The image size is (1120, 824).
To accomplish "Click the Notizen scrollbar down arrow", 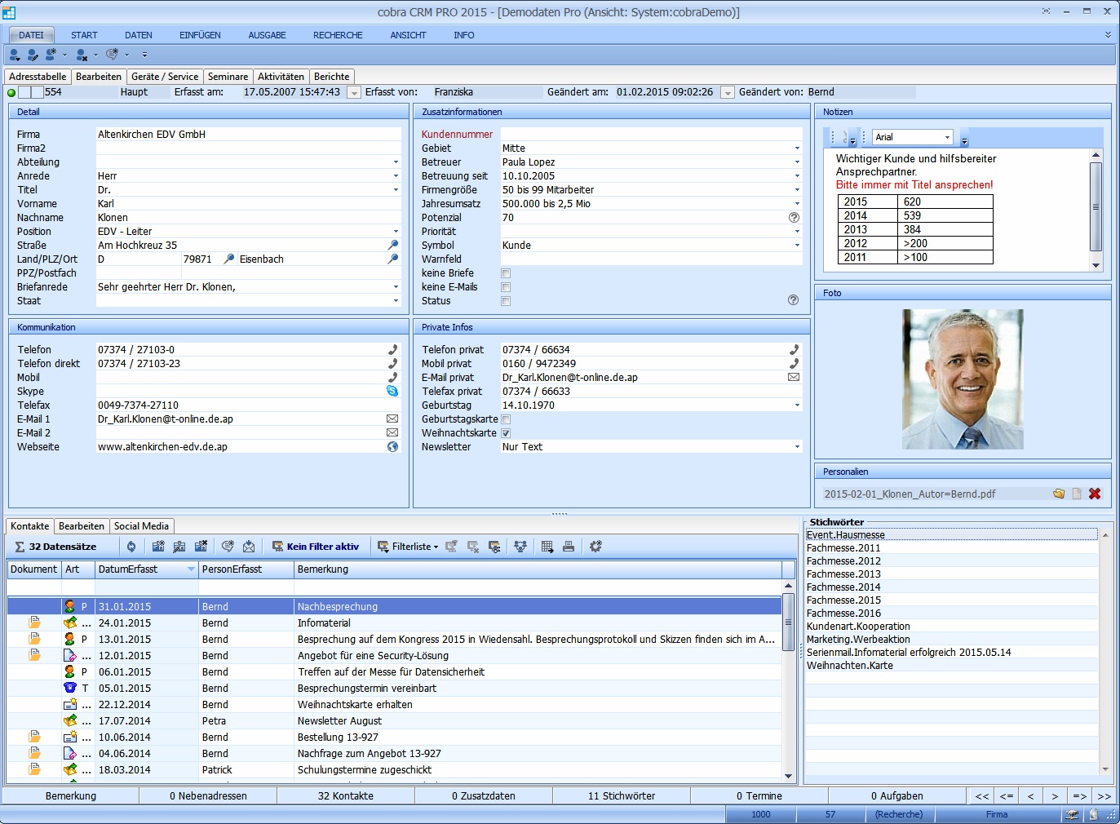I will [1096, 265].
